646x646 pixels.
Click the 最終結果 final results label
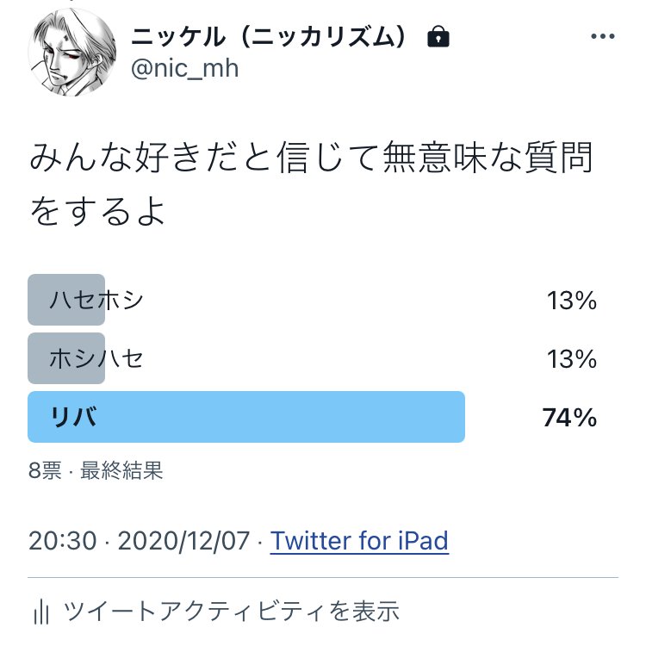121,470
